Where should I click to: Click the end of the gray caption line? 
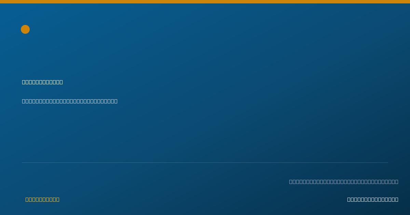pos(397,182)
